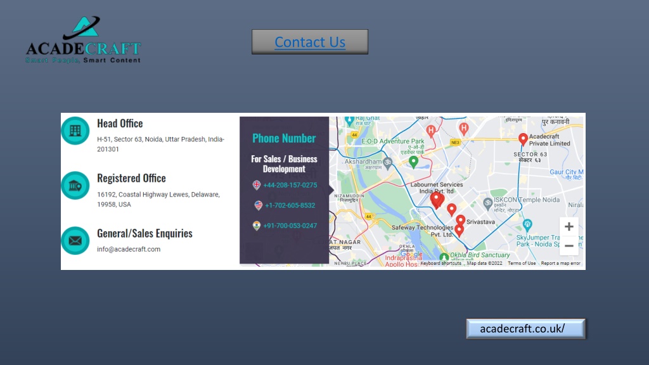The image size is (649, 365).
Task: Call the +91-700-053-0247 number
Action: [x=290, y=226]
